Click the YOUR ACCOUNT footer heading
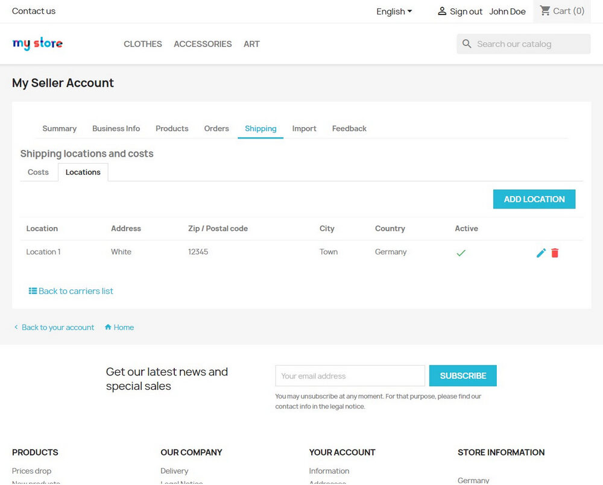The image size is (603, 485). tap(343, 452)
